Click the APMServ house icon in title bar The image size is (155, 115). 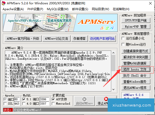(4, 3)
